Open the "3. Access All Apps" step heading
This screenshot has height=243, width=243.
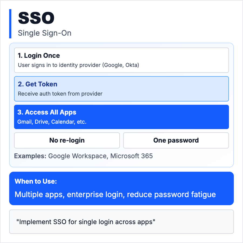pyautogui.click(x=47, y=112)
